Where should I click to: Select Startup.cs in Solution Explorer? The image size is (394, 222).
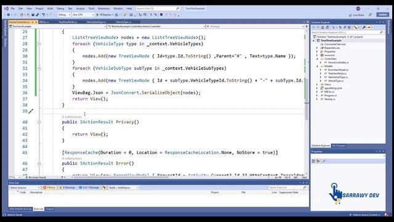click(329, 99)
